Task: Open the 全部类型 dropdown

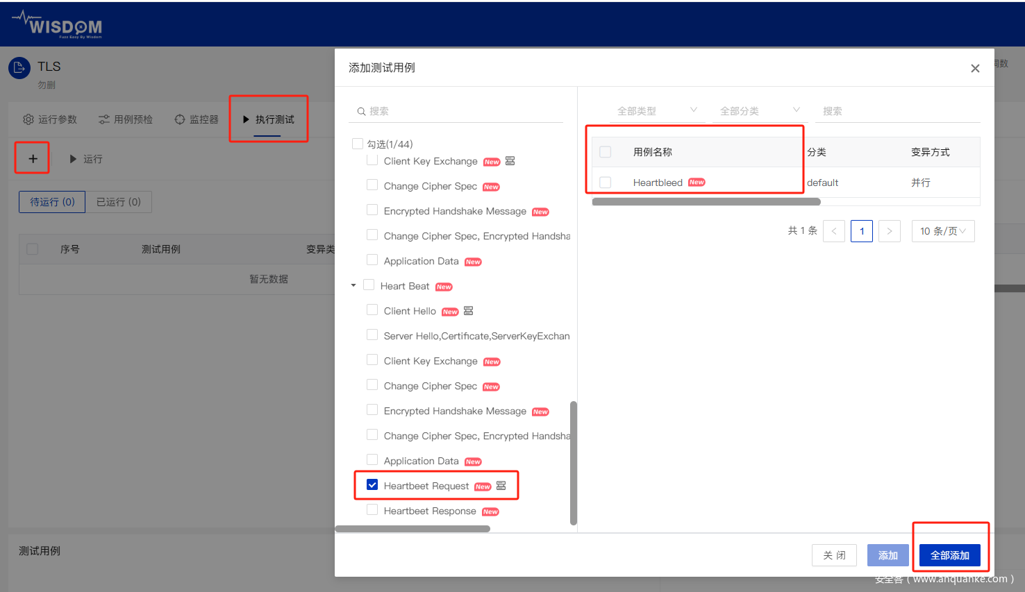Action: coord(657,111)
